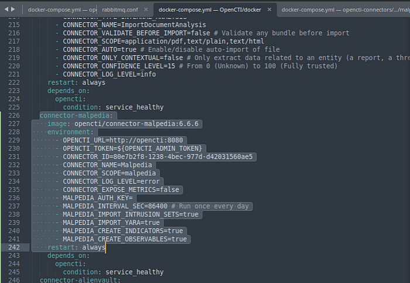Click CONNECTOR_LOG_LEVEL=error line

pyautogui.click(x=111, y=182)
